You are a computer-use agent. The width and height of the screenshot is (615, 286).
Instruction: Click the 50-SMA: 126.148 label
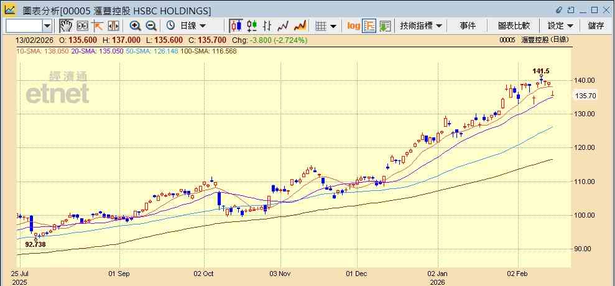click(152, 51)
